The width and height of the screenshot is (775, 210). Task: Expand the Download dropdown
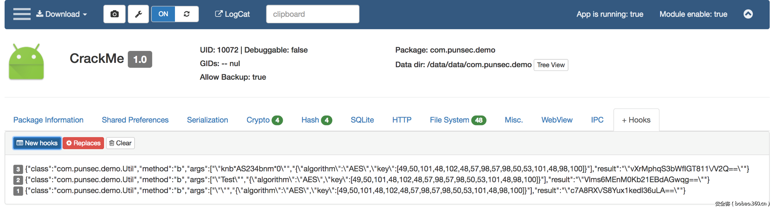coord(62,14)
